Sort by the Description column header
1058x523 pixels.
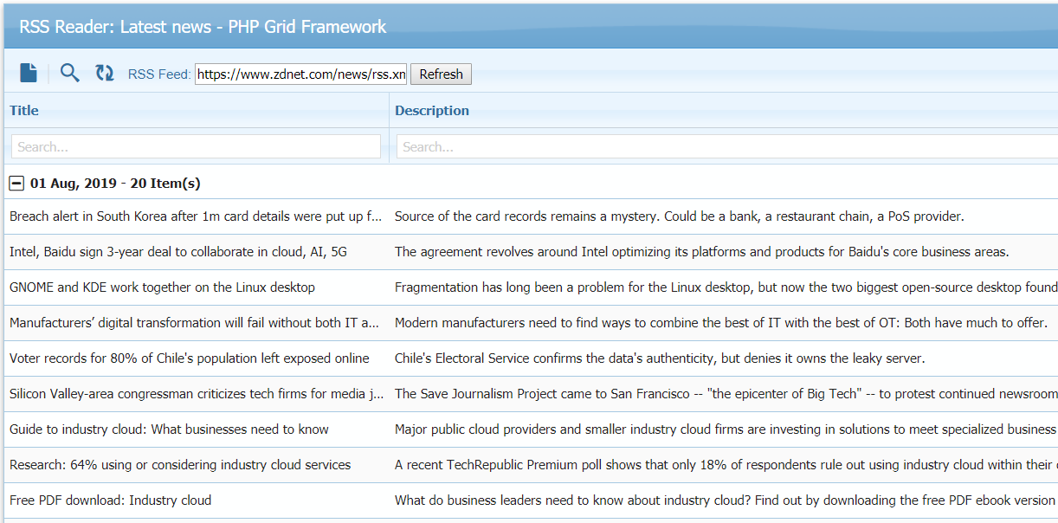[x=432, y=111]
